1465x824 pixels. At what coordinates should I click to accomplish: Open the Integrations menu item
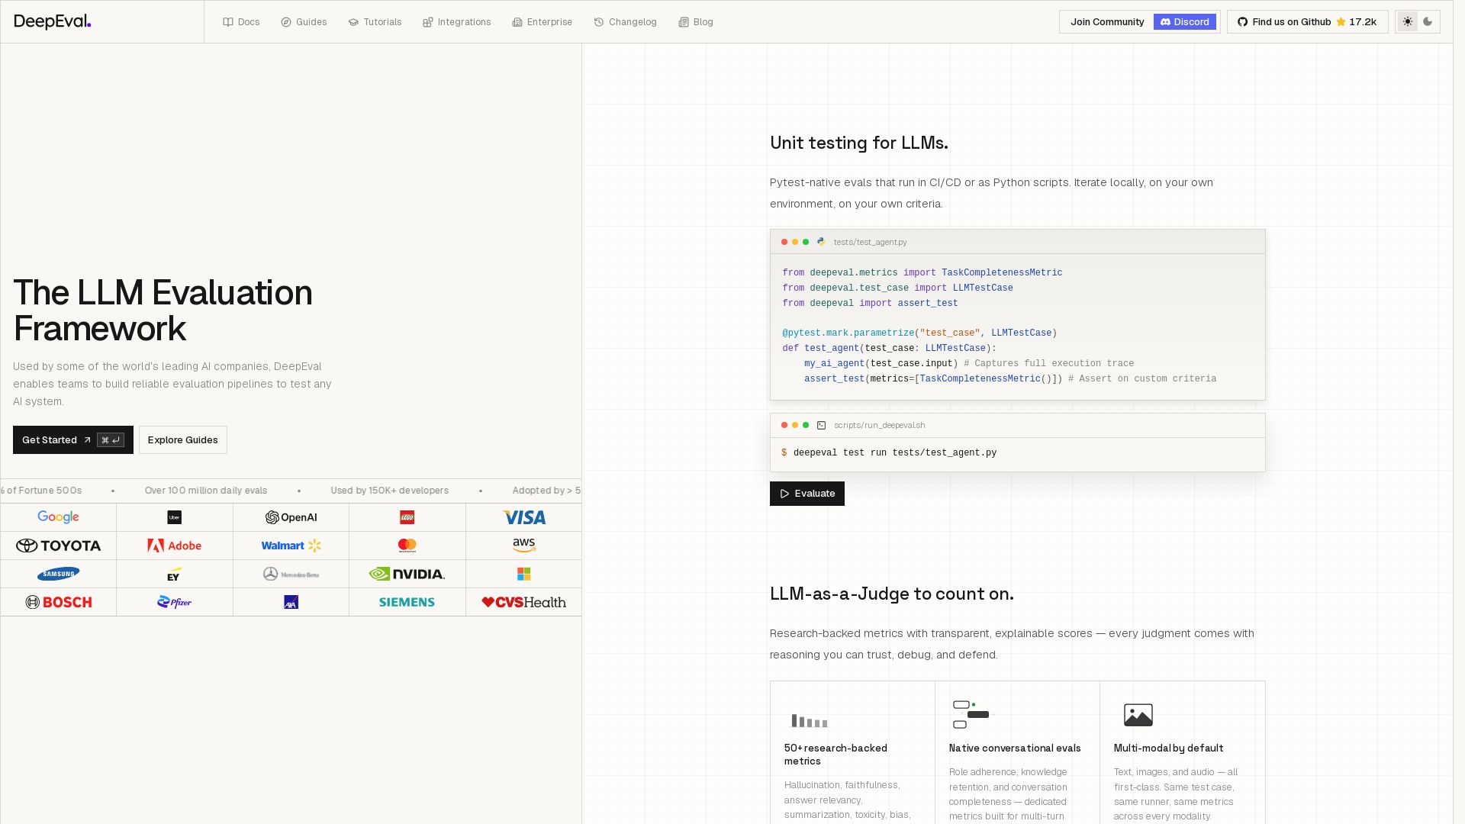[457, 22]
